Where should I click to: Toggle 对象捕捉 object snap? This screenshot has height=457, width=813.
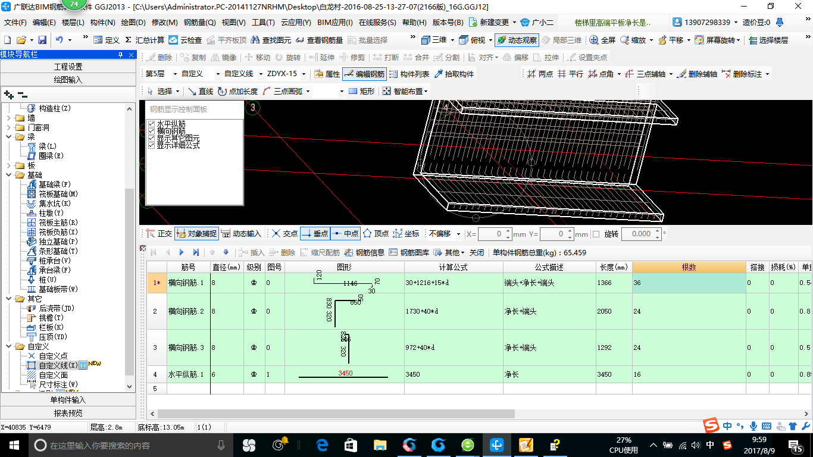196,234
